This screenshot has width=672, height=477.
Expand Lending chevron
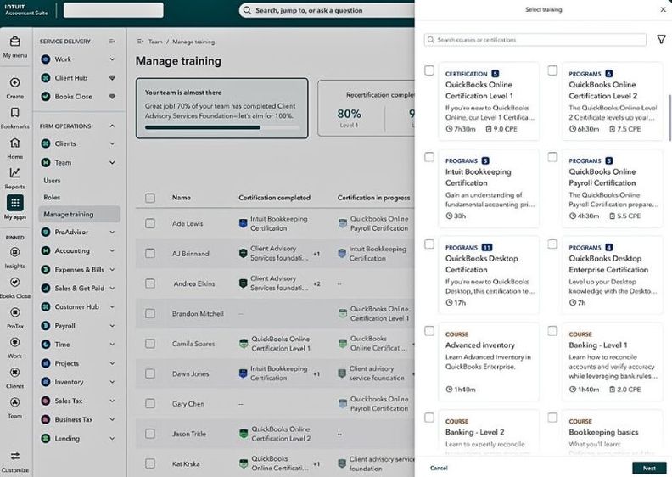pos(112,439)
